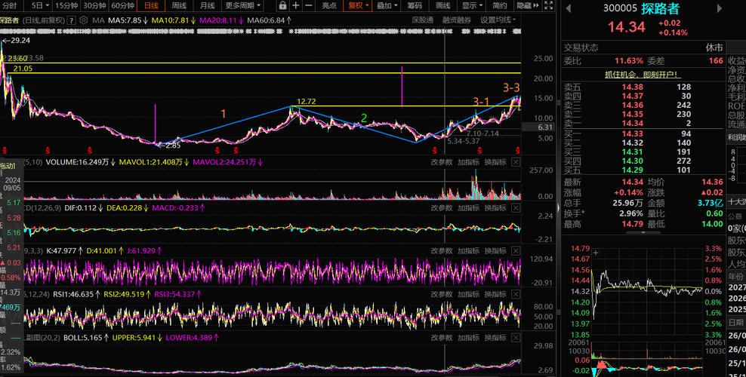Screen dimensions: 746x377
Task: Click 买五 price 14.29 row
Action: (642, 170)
